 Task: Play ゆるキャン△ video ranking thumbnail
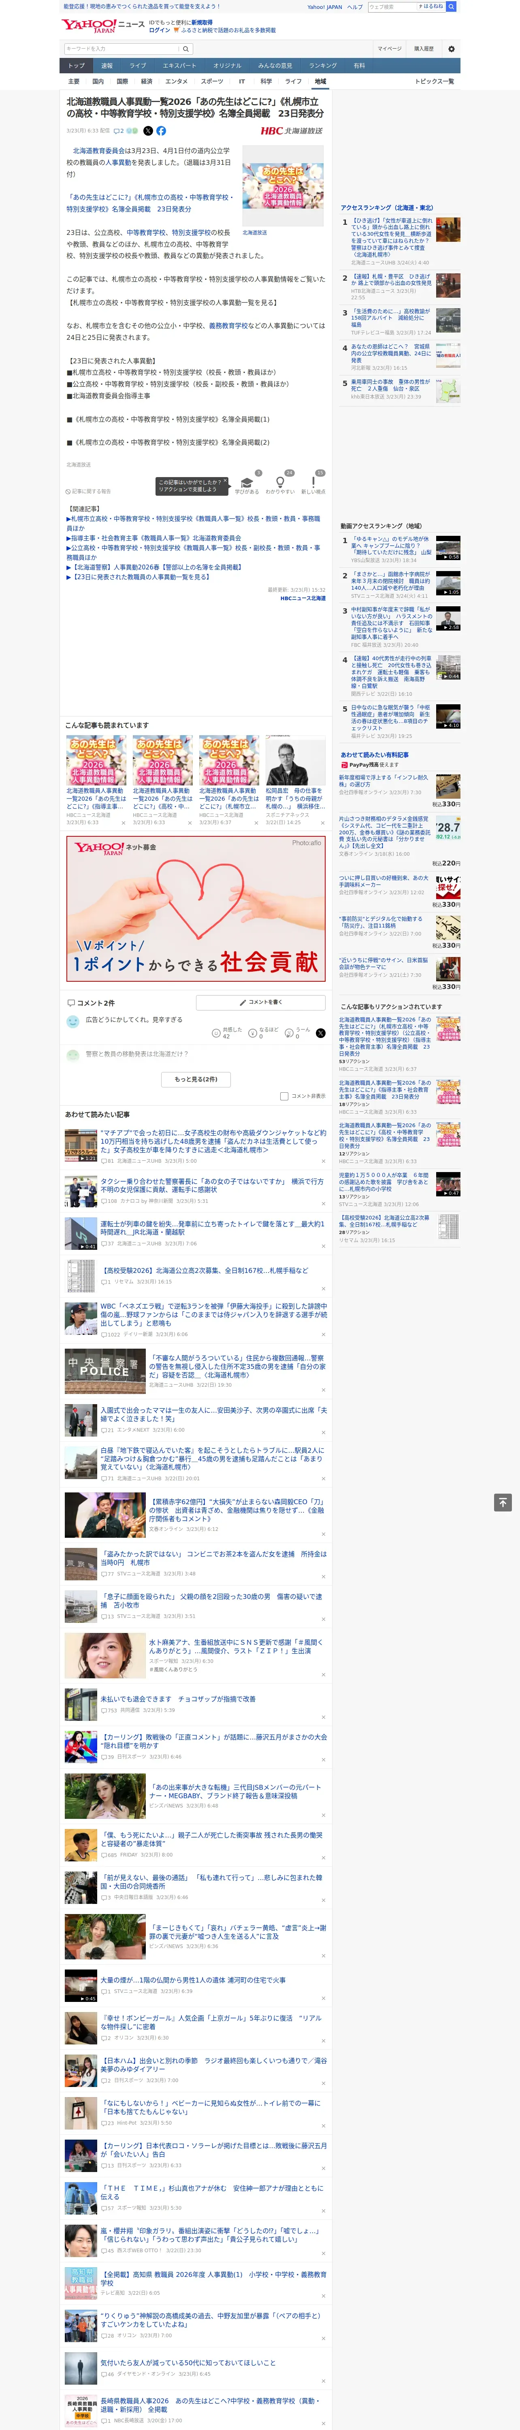click(x=448, y=548)
